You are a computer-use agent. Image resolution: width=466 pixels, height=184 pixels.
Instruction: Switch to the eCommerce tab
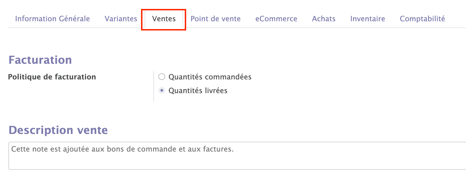[x=276, y=19]
